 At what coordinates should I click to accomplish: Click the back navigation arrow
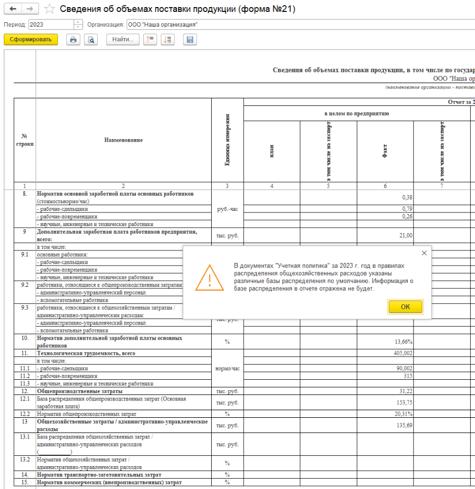(x=12, y=9)
